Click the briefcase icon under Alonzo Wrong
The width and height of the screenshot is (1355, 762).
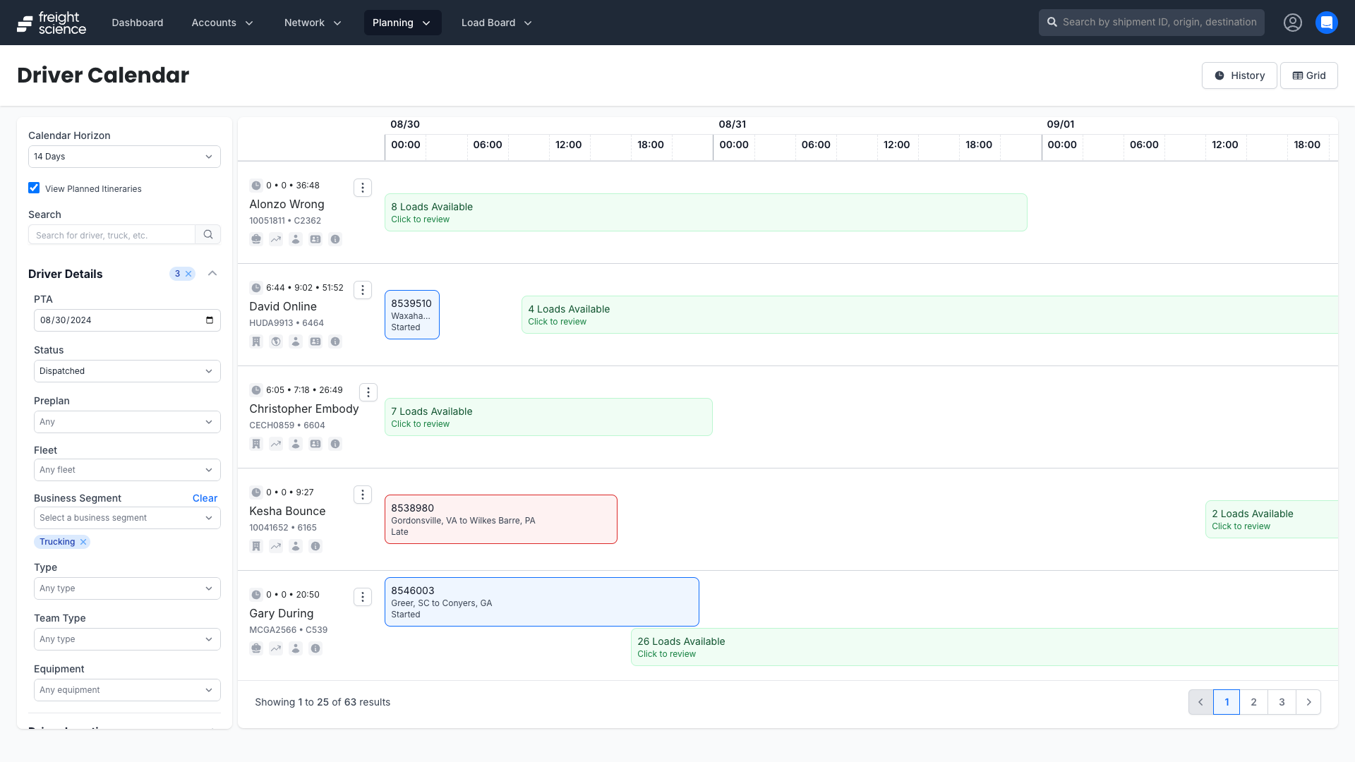pos(256,239)
